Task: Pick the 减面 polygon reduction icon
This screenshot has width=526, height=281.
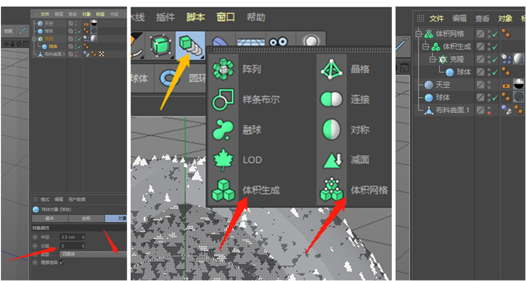Action: (x=331, y=160)
